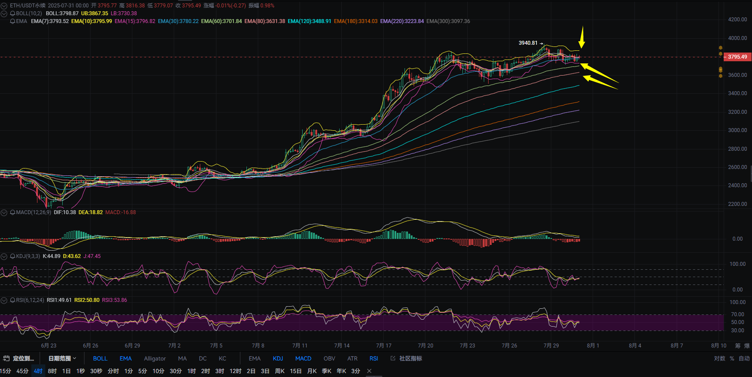Close the timeframe bar with X

click(369, 371)
